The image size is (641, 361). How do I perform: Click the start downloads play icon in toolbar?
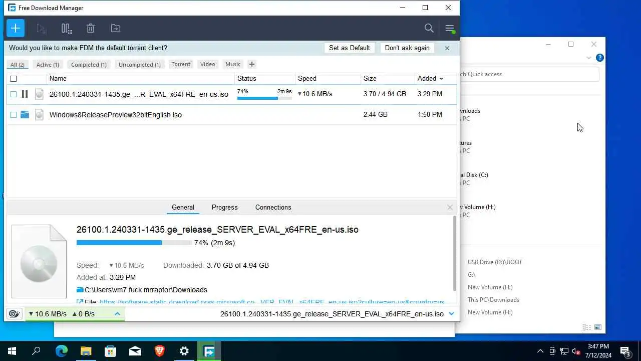(42, 29)
